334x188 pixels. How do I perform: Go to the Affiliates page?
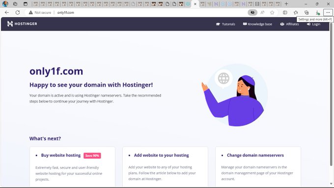tap(289, 24)
